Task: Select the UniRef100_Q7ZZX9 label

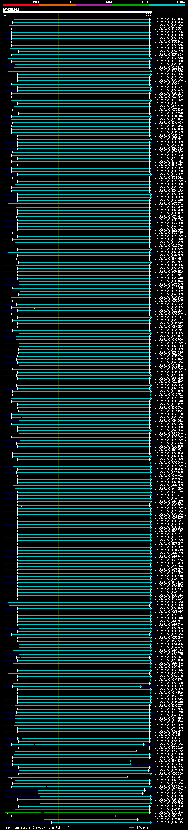Action: [169, 110]
